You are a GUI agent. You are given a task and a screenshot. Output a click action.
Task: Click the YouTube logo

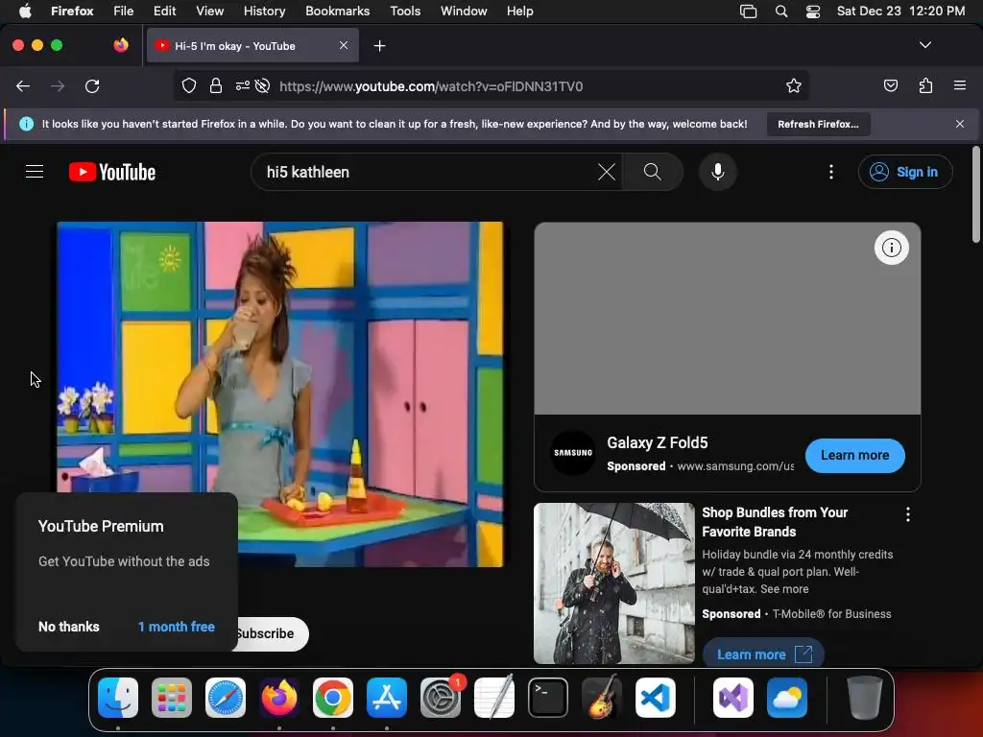112,172
